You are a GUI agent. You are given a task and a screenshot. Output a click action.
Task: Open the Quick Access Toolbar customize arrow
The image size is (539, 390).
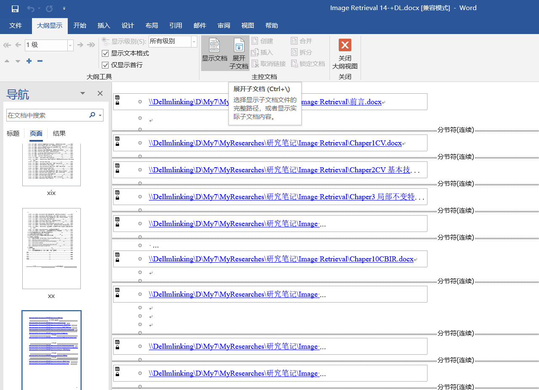click(x=64, y=8)
